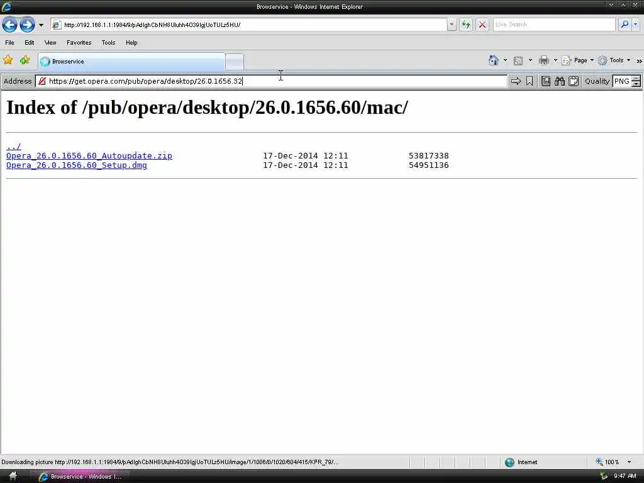Open the Tools menu in menu bar

[108, 43]
